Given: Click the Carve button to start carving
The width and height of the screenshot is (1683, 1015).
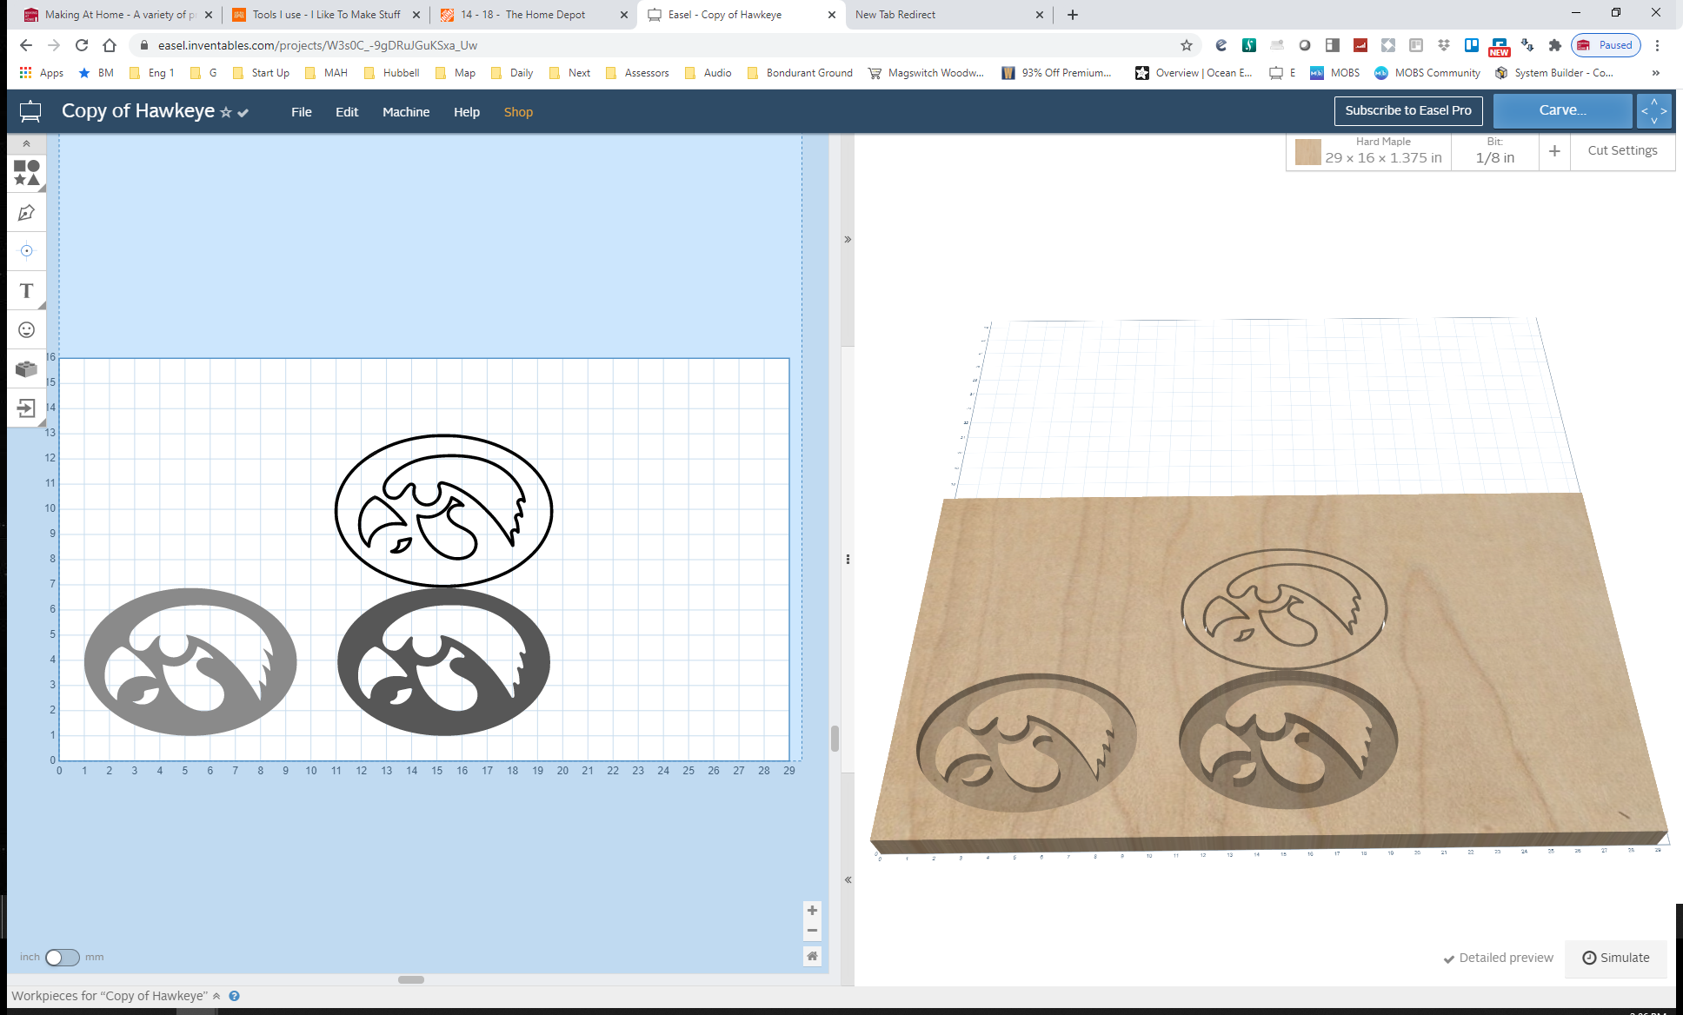Looking at the screenshot, I should (1560, 109).
